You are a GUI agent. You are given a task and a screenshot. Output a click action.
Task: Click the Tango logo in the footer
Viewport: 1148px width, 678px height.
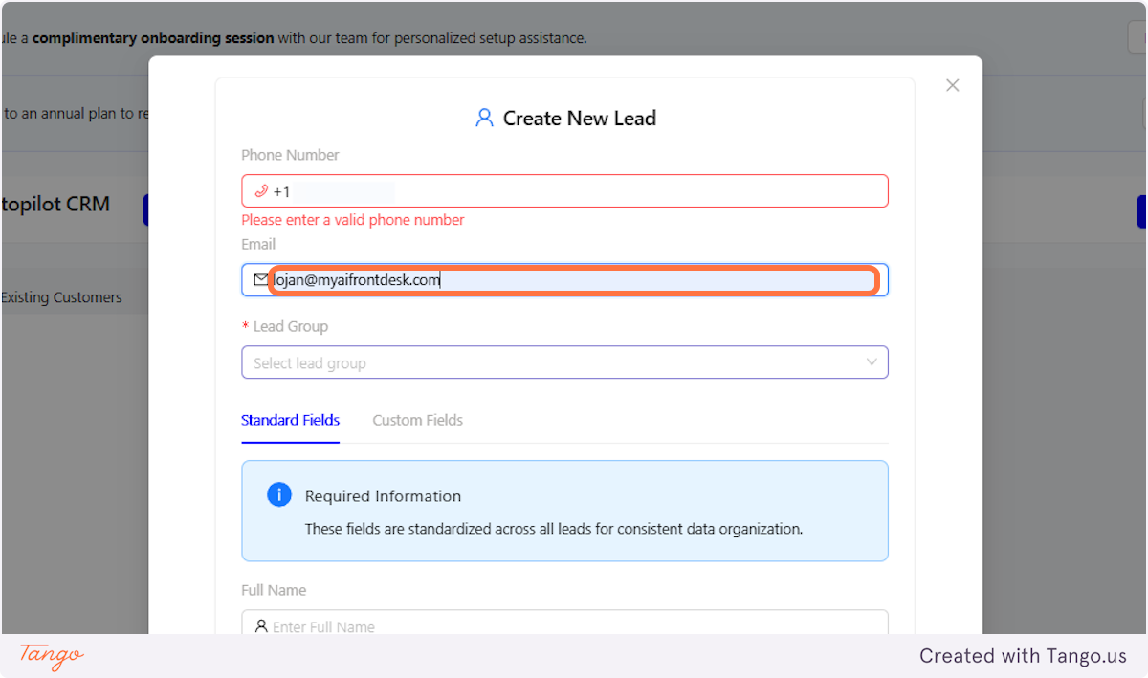point(48,657)
